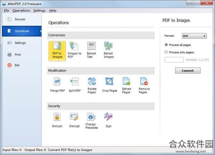Choose the Images to PDF operation

(x=75, y=50)
